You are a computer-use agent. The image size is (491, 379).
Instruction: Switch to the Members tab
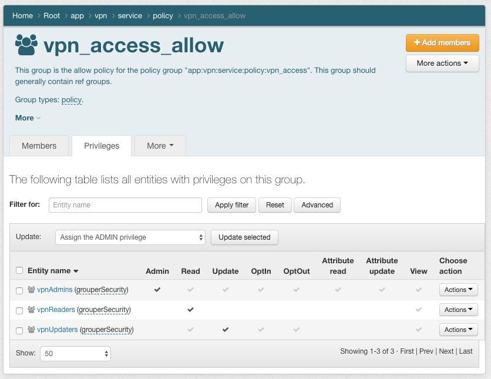click(x=39, y=146)
